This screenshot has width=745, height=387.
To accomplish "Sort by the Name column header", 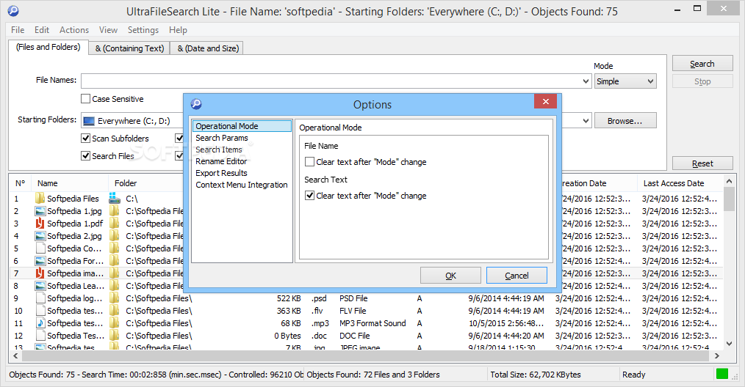I will [x=70, y=183].
